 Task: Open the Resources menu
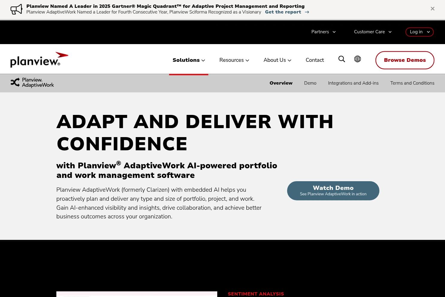pyautogui.click(x=234, y=60)
